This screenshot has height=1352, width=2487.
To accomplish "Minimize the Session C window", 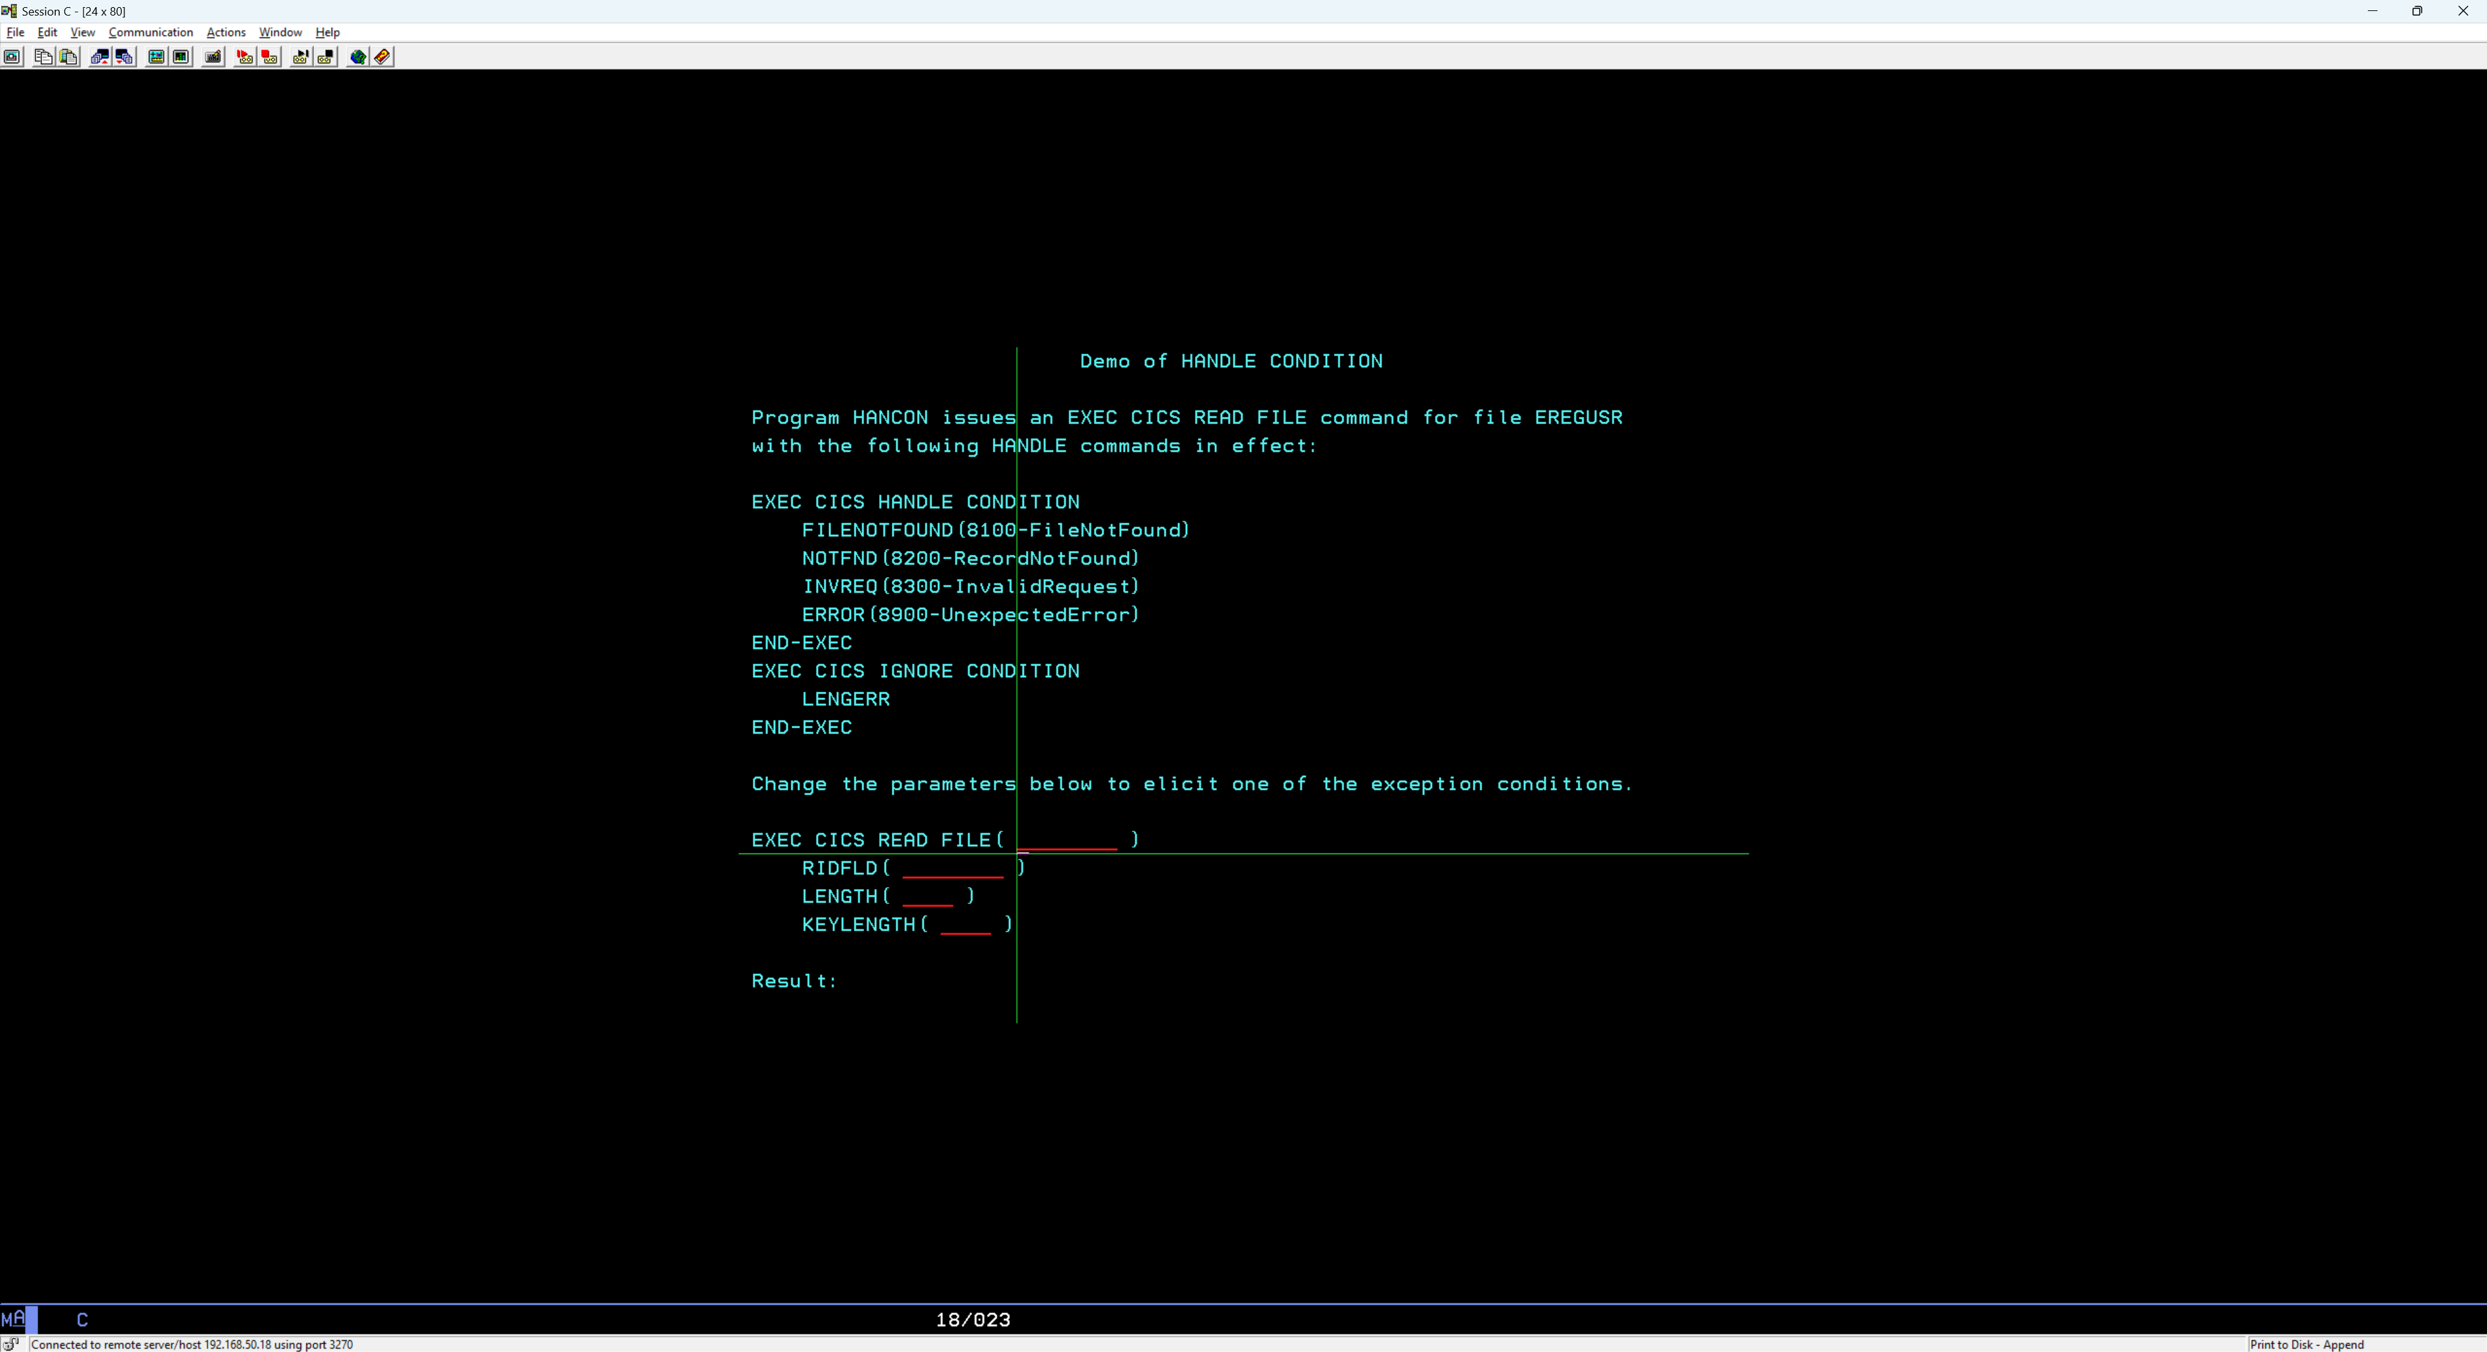I will click(x=2372, y=10).
